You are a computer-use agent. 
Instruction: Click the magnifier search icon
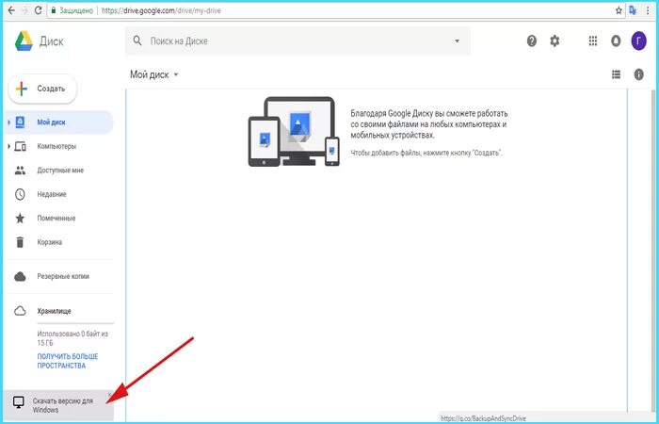tap(137, 41)
